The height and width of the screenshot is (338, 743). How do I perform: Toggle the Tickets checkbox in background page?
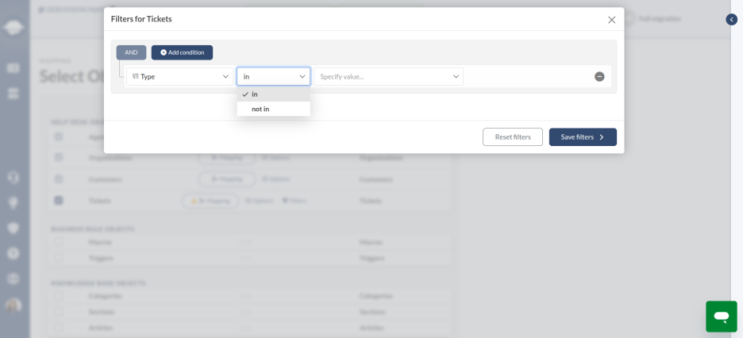tap(58, 200)
